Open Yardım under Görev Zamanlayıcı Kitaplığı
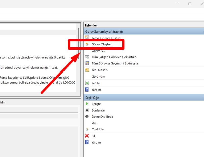The height and width of the screenshot is (157, 204). click(96, 90)
